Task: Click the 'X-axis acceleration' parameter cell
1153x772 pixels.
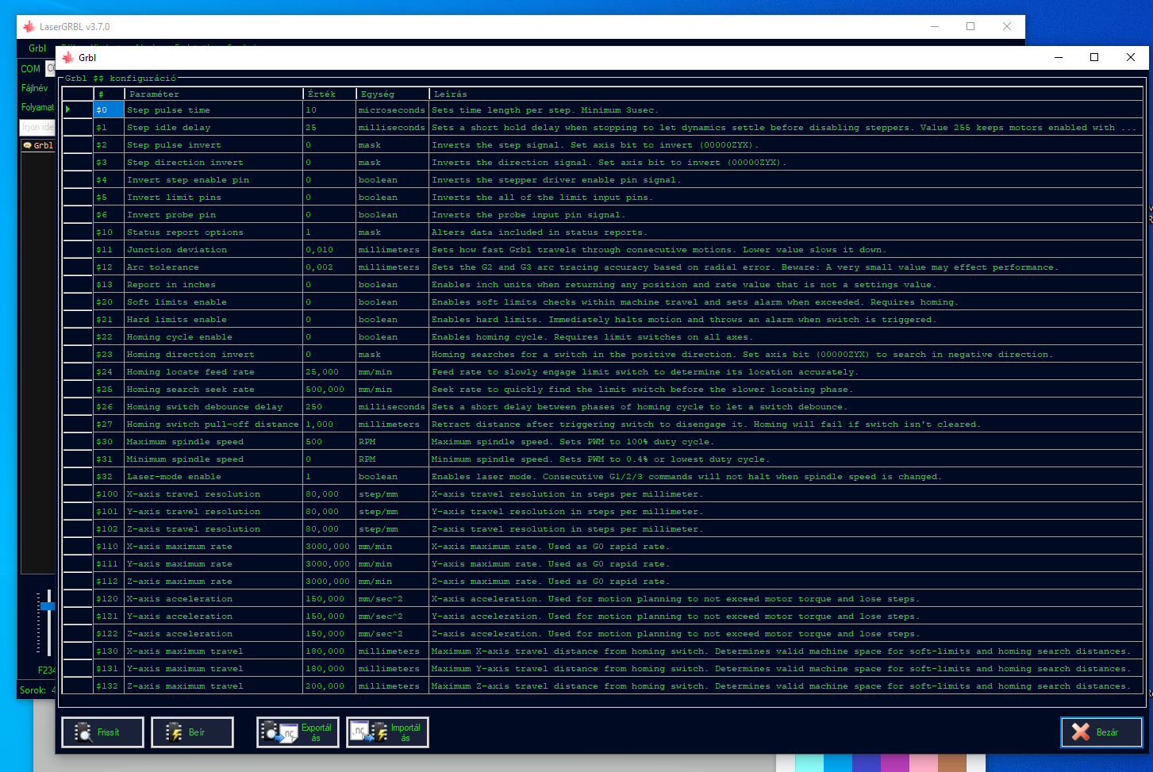Action: 214,599
